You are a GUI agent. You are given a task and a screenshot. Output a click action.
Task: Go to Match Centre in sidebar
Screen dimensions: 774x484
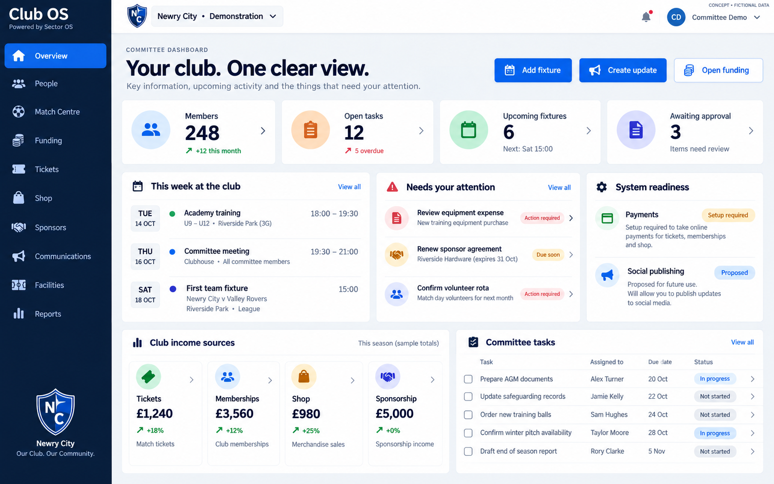pos(56,112)
